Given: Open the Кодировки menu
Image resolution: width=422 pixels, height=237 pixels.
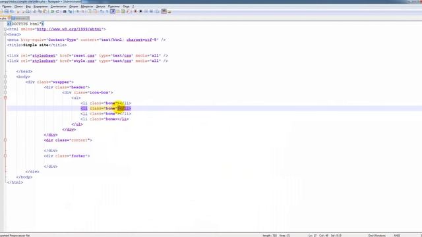Looking at the screenshot, I should pos(40,6).
